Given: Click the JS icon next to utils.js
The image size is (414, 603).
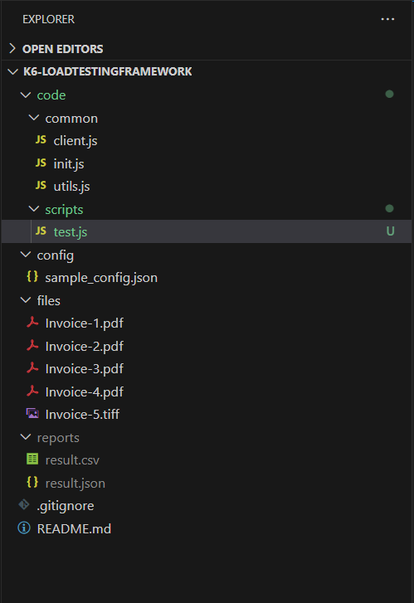Looking at the screenshot, I should click(41, 186).
